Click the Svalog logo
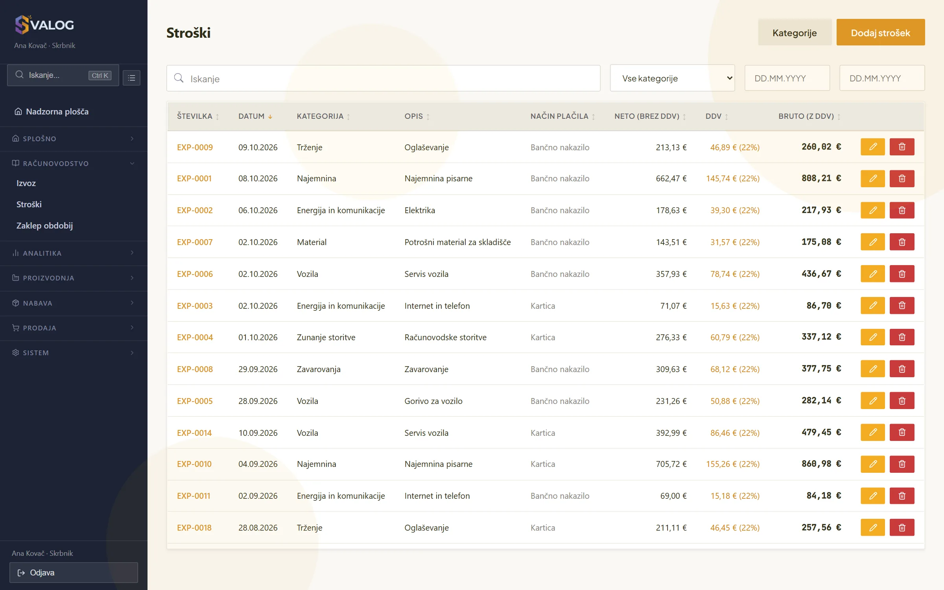Viewport: 944px width, 590px height. (44, 25)
